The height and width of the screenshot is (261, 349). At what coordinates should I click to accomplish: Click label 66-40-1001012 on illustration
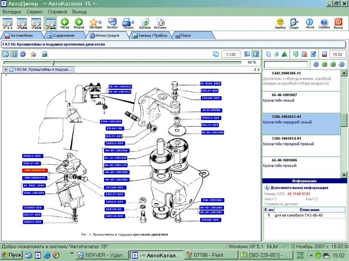tap(120, 86)
